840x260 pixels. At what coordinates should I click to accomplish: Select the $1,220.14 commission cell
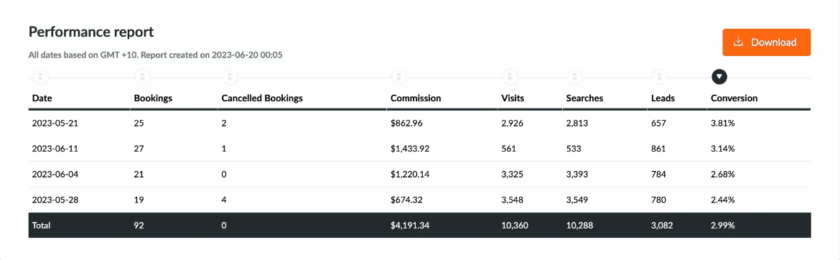click(x=410, y=175)
